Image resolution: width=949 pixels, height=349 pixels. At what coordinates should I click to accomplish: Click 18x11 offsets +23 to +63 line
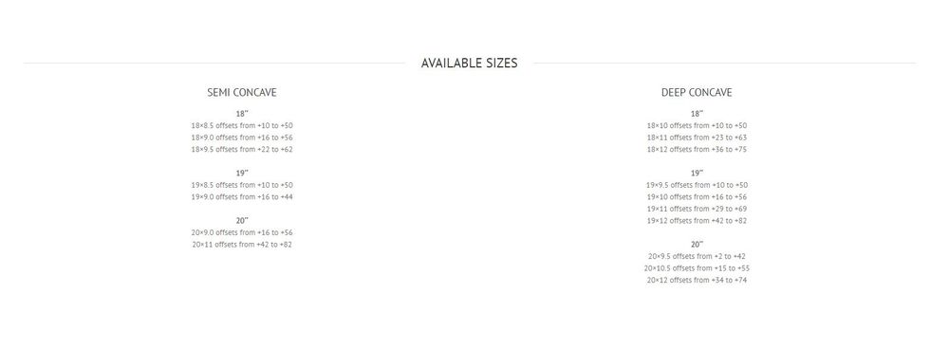pos(697,138)
